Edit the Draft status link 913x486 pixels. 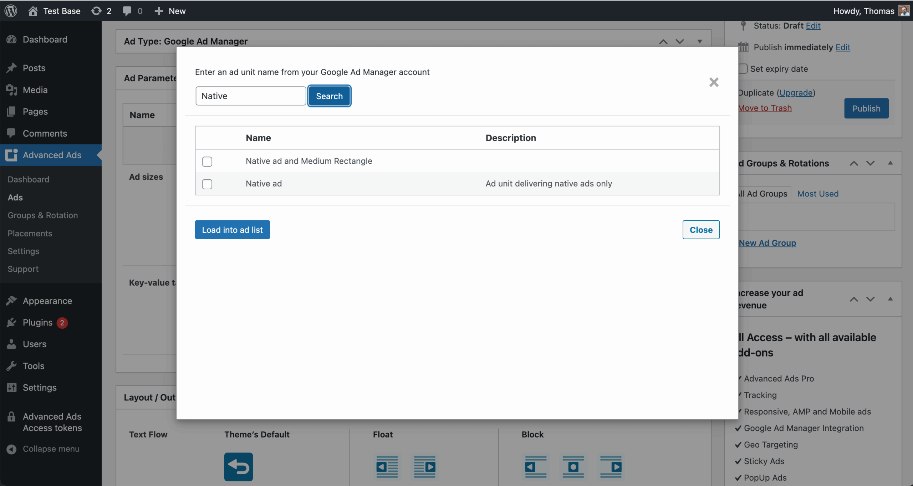813,26
